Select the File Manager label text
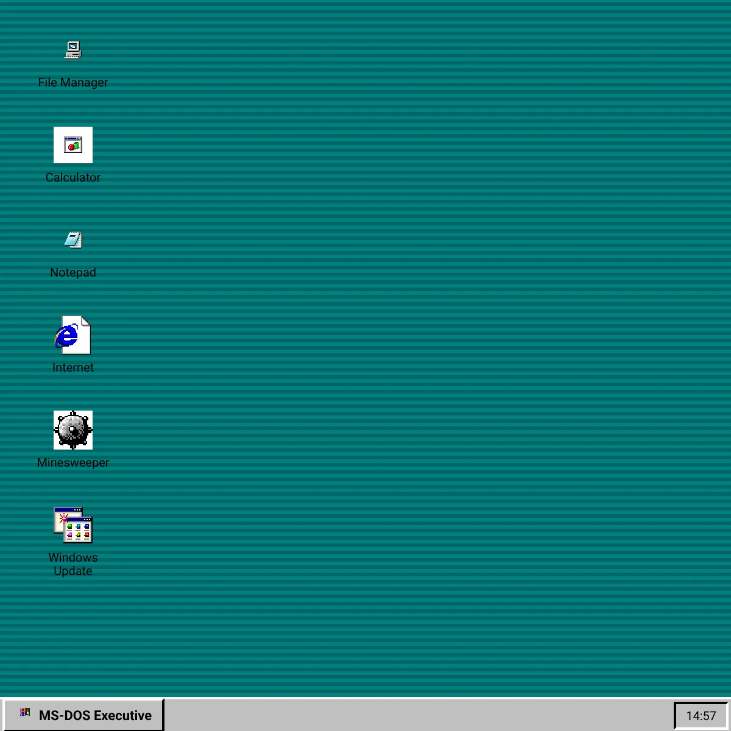The image size is (731, 731). pos(73,82)
